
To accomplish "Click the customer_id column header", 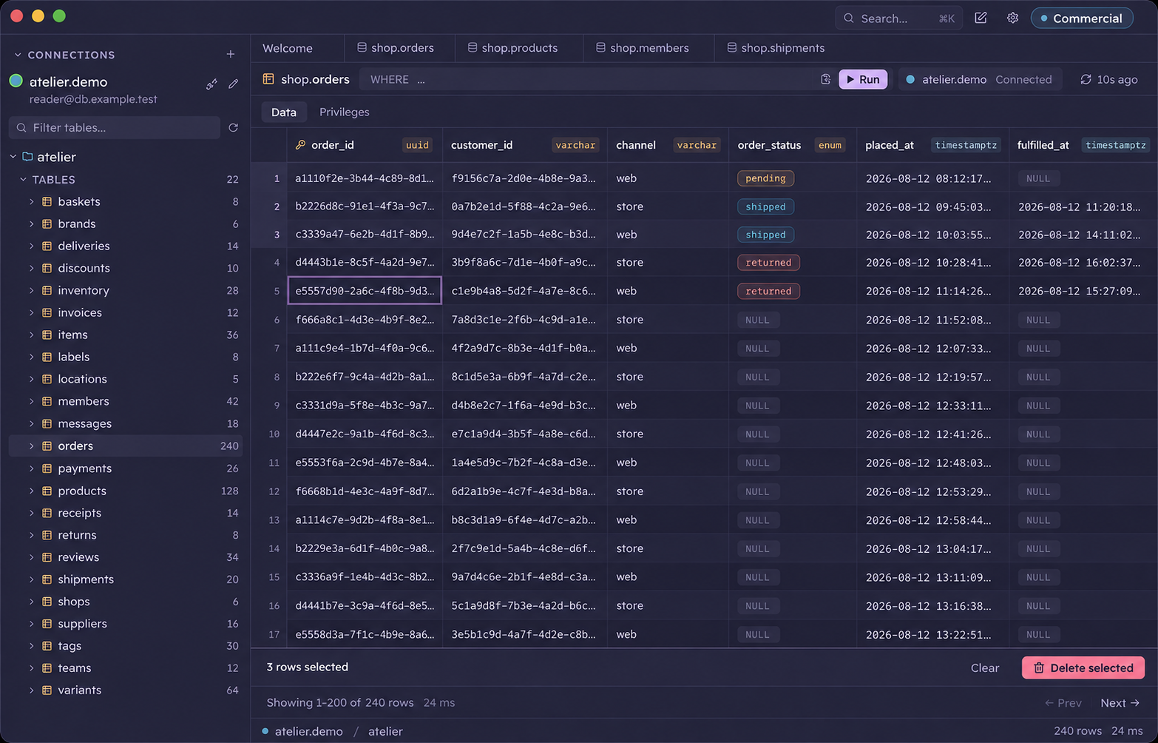I will tap(525, 145).
